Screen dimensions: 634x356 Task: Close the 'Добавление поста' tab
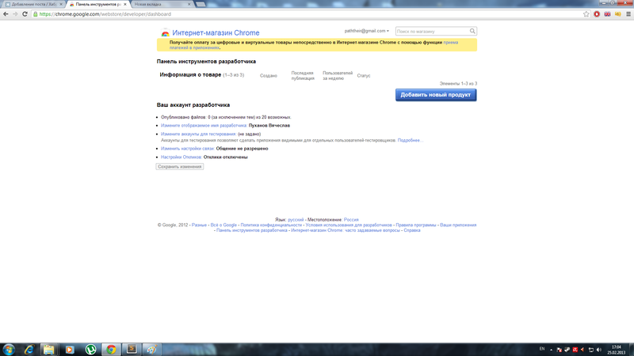tap(61, 4)
